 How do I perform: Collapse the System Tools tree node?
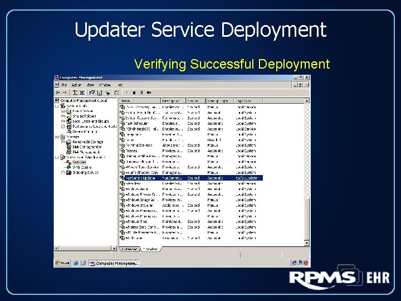point(57,106)
